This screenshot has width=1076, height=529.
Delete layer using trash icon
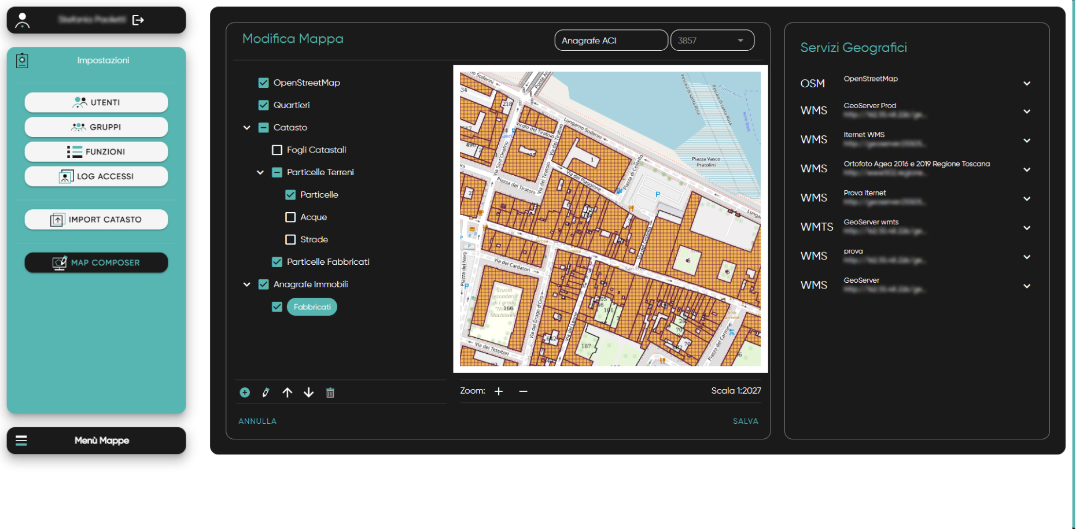pos(330,393)
